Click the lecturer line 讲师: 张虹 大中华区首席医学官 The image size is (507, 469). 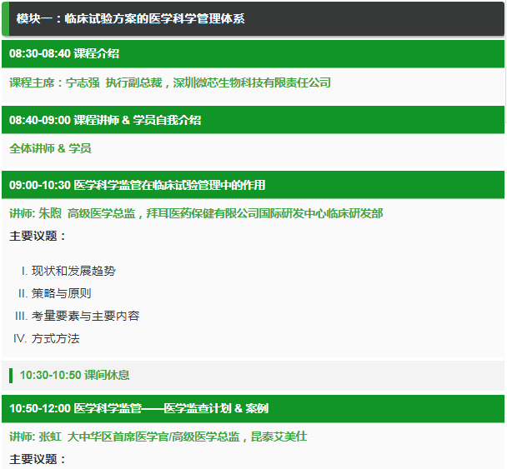click(x=158, y=437)
